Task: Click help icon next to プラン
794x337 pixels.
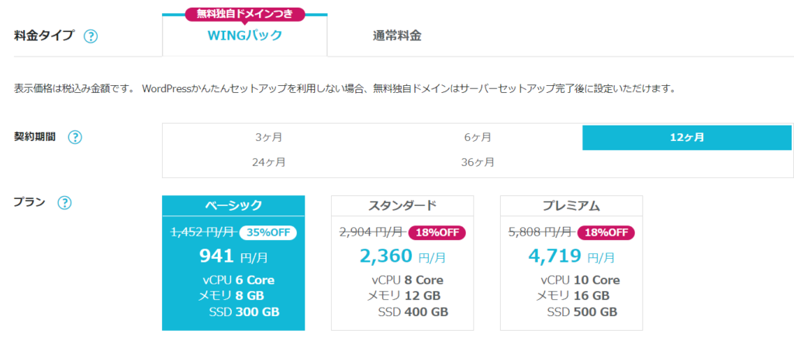Action: coord(64,203)
